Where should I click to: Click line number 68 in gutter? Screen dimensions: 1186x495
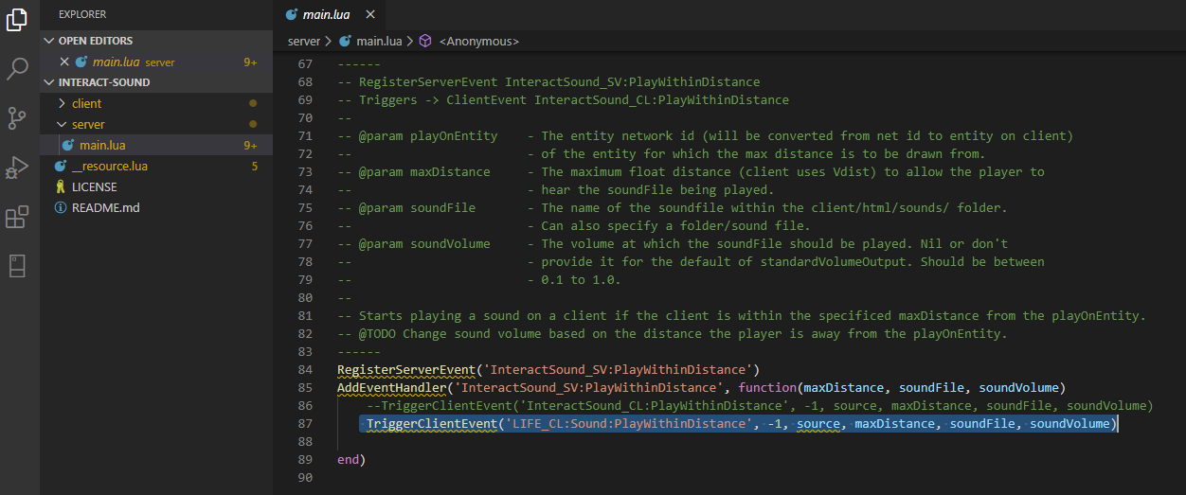tap(304, 81)
